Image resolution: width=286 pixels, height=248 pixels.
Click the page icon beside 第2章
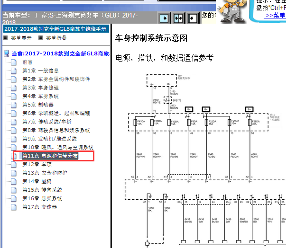13,80
